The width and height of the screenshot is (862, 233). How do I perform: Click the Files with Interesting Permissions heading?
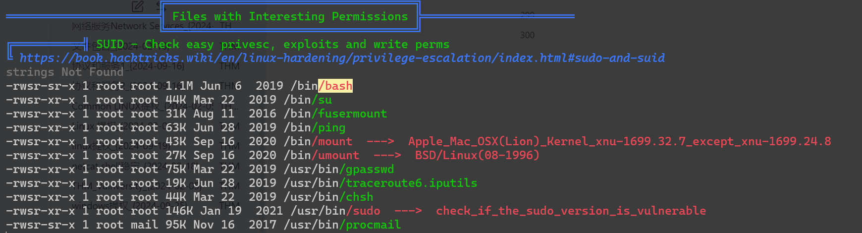point(290,16)
